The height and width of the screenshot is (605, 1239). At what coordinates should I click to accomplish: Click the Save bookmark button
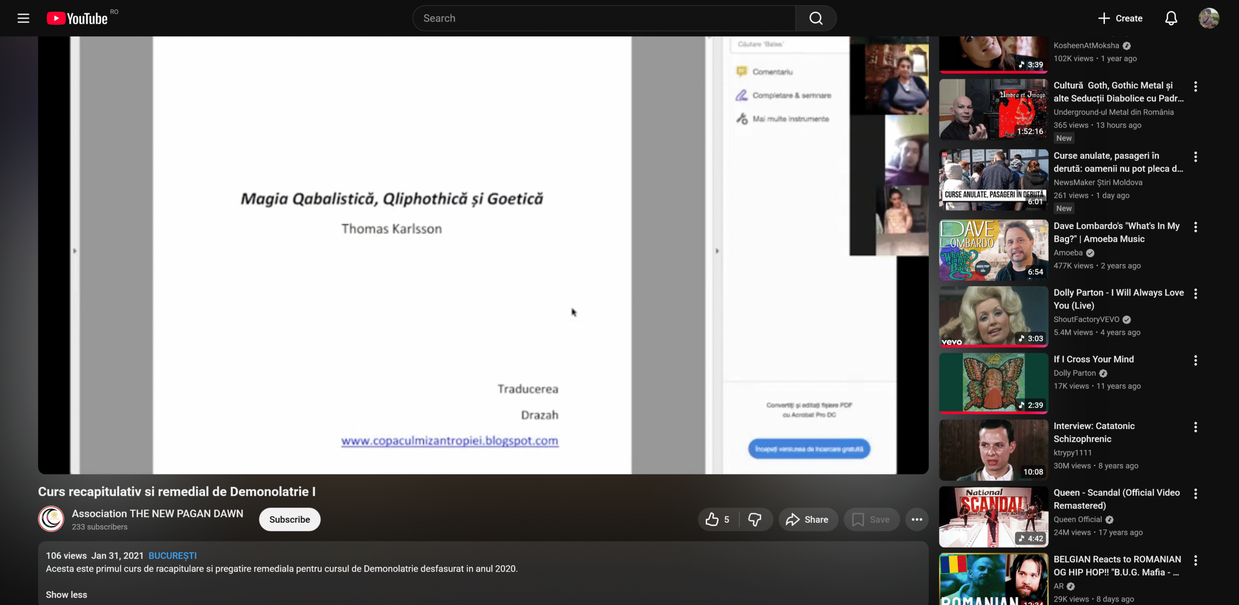click(871, 519)
